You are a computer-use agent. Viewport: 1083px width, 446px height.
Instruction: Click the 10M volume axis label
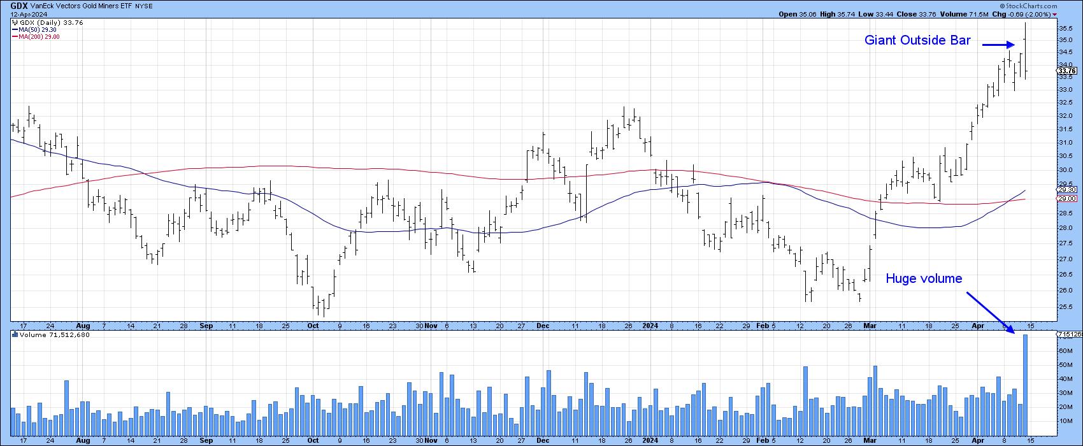click(1065, 421)
